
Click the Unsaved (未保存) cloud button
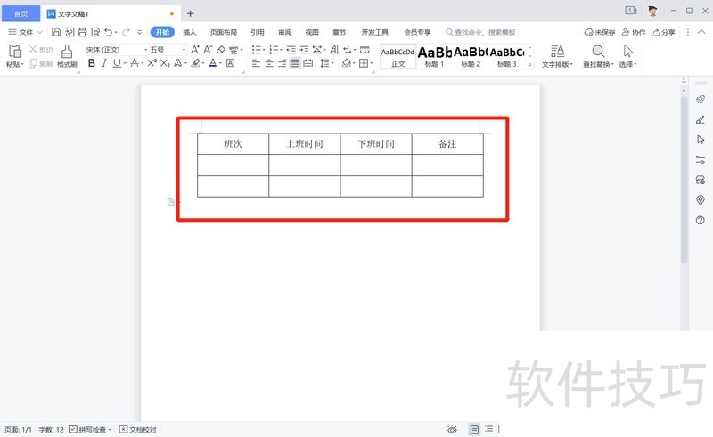click(x=600, y=32)
